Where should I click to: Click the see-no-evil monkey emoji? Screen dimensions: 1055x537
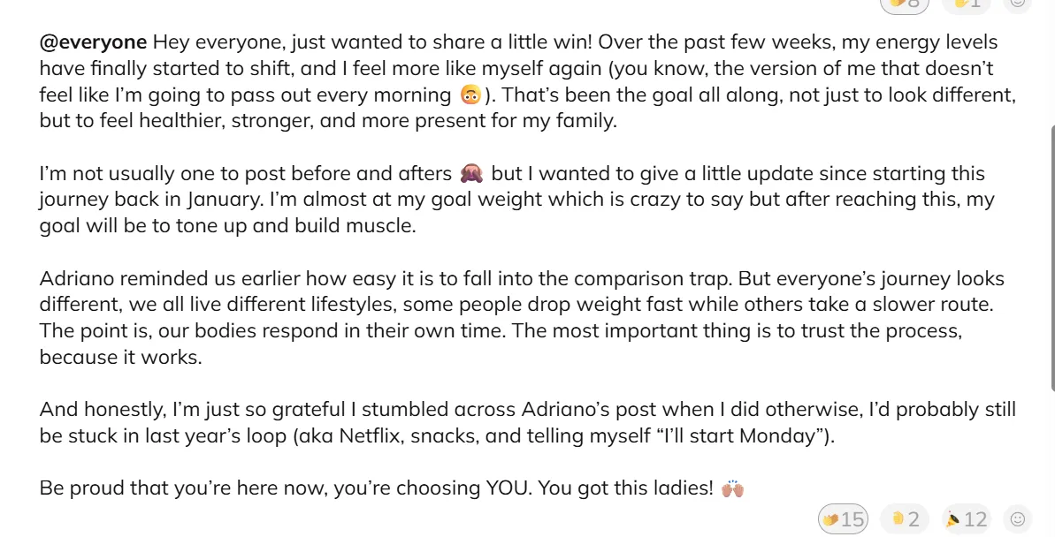click(471, 174)
